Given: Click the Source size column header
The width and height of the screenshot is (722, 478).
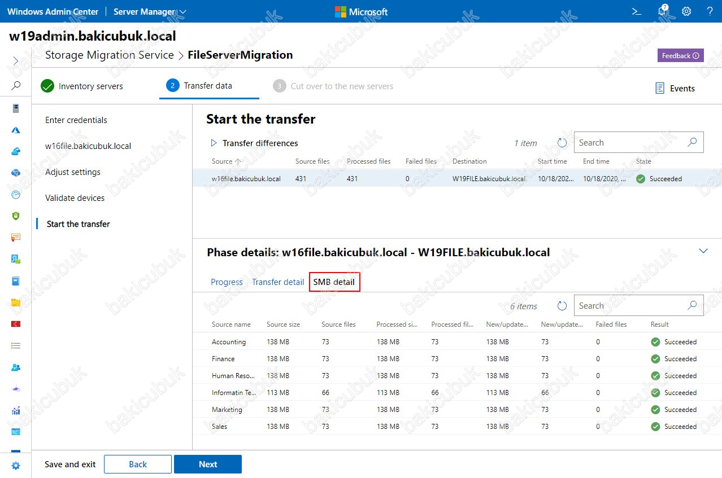Looking at the screenshot, I should [283, 324].
